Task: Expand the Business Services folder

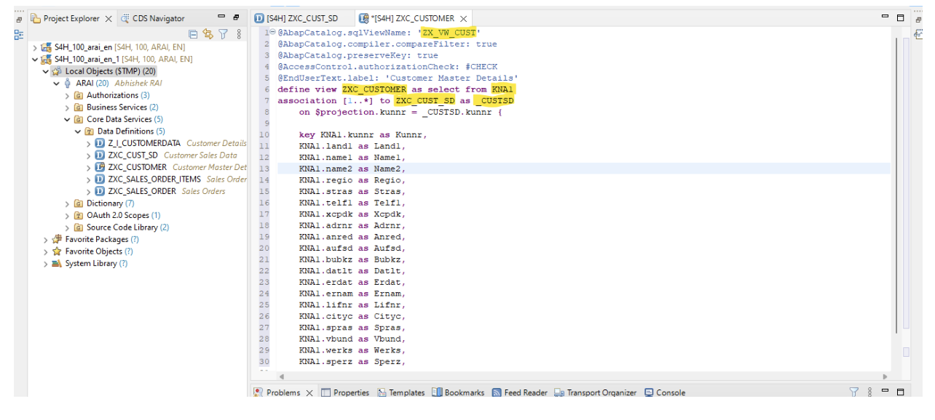Action: tap(67, 107)
